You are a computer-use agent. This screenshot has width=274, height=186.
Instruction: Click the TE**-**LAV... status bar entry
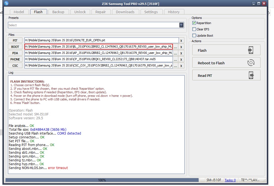click(x=250, y=180)
